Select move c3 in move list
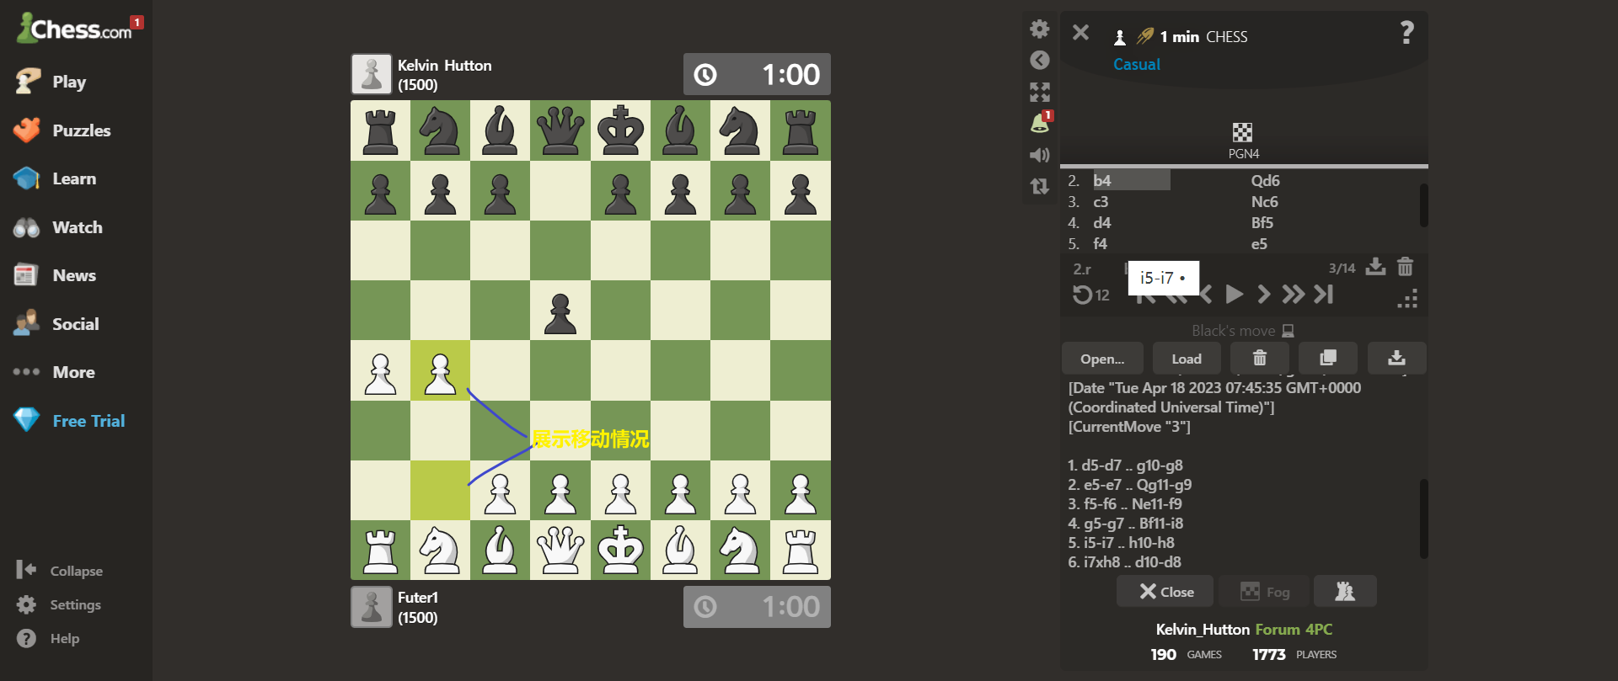Screen dimensions: 1618x681 [x=1101, y=201]
